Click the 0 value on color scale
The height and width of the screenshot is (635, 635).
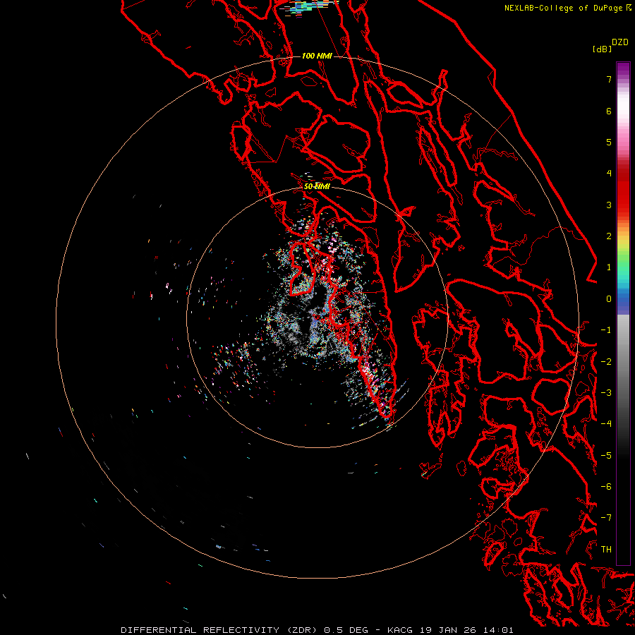609,299
